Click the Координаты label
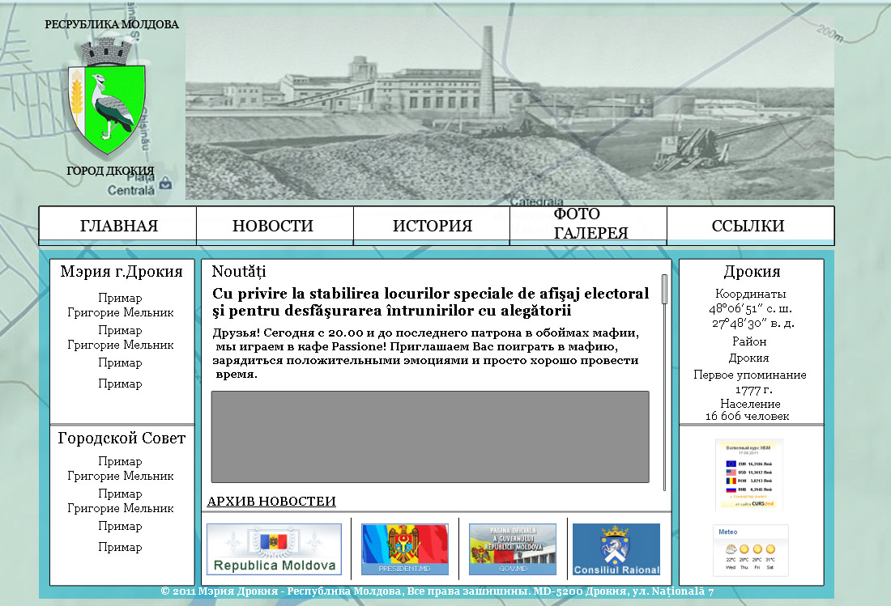The image size is (891, 606). pos(751,294)
